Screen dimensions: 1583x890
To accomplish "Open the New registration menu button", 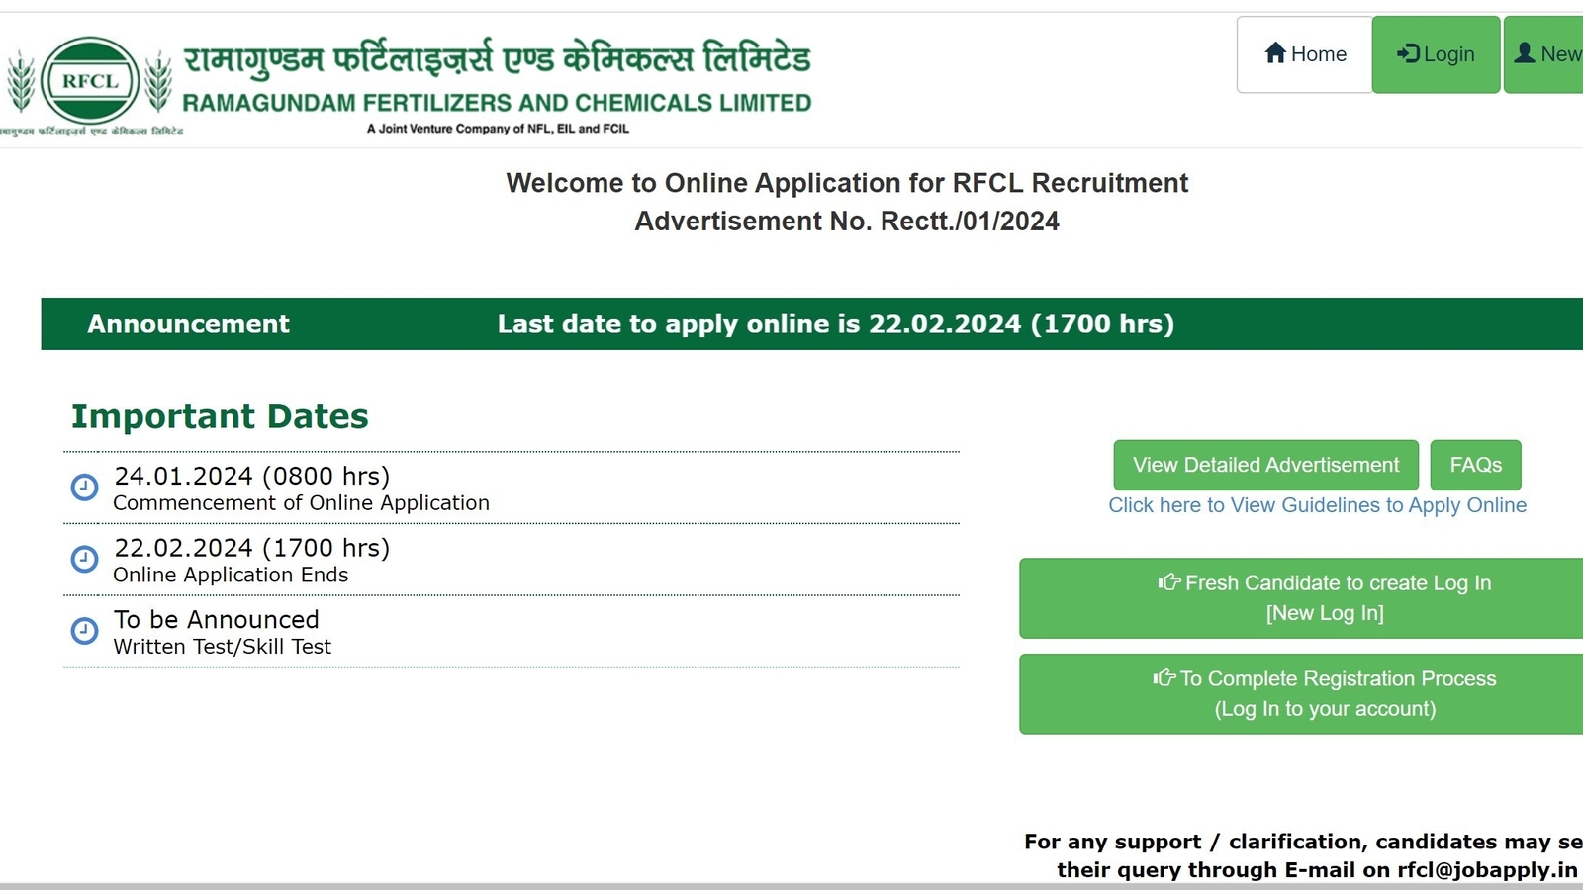I will (1543, 54).
